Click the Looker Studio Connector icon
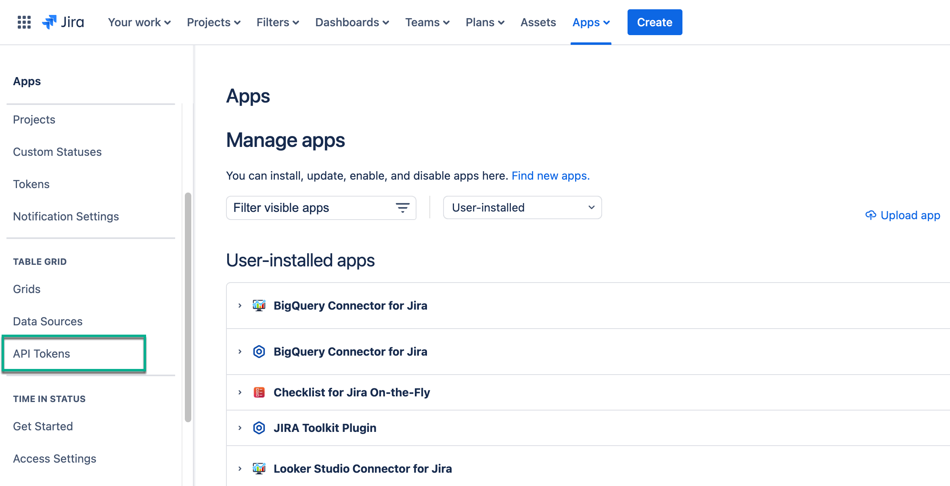The height and width of the screenshot is (486, 950). [259, 468]
